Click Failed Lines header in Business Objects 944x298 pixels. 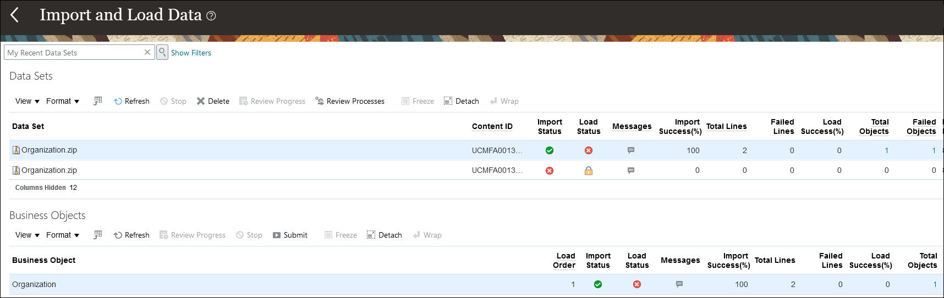point(831,260)
